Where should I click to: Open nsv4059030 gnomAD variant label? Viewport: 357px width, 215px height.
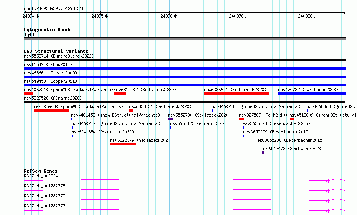(79, 106)
